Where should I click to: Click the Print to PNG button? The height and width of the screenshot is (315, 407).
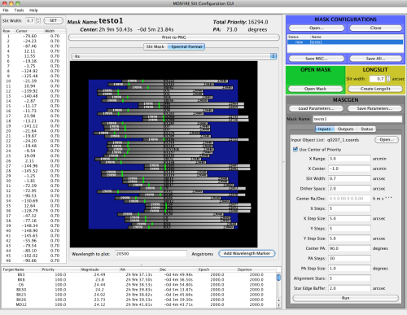[x=174, y=37]
